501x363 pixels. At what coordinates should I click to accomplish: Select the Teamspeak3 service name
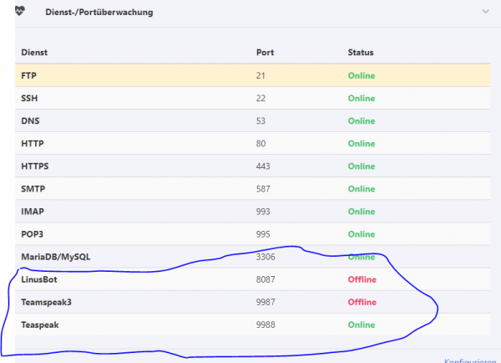click(x=46, y=302)
